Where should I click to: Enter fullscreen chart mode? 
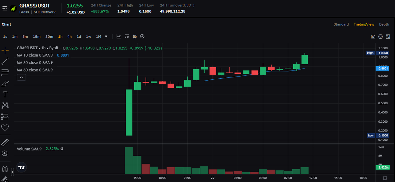[388, 37]
